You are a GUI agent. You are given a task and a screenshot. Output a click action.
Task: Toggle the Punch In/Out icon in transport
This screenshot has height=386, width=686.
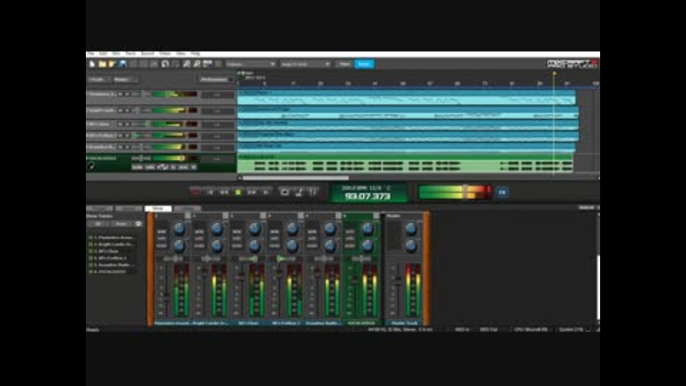tap(313, 192)
